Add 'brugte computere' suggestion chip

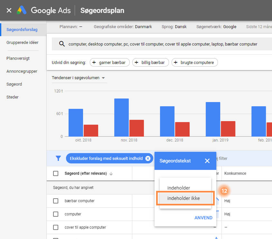194,63
